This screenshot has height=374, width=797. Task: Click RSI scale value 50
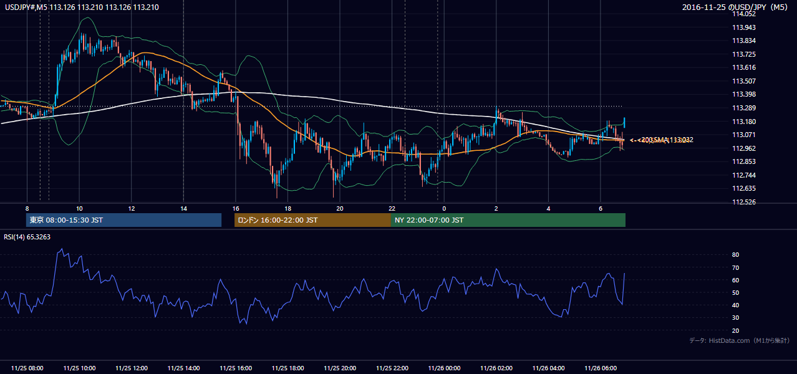[x=735, y=292]
